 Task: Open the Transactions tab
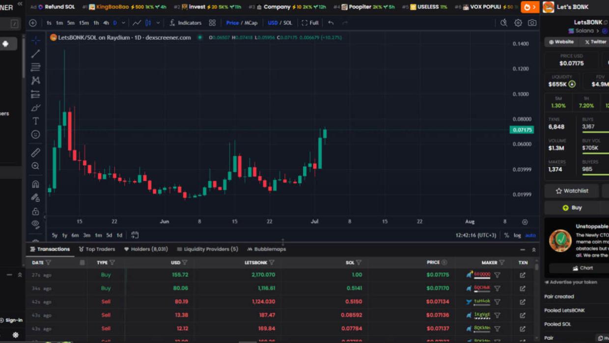[50, 249]
